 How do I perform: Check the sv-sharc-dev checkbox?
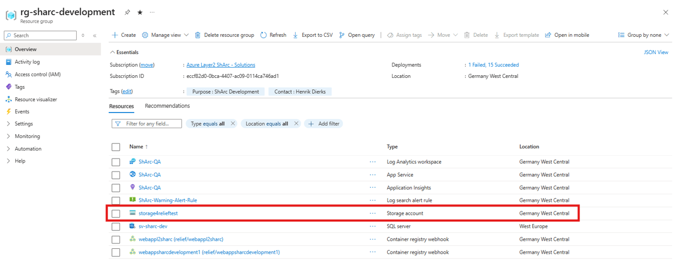pyautogui.click(x=116, y=227)
